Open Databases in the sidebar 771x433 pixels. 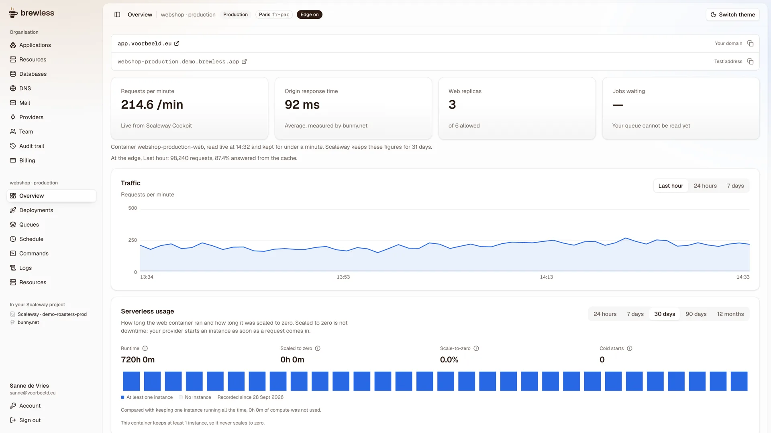(51, 74)
